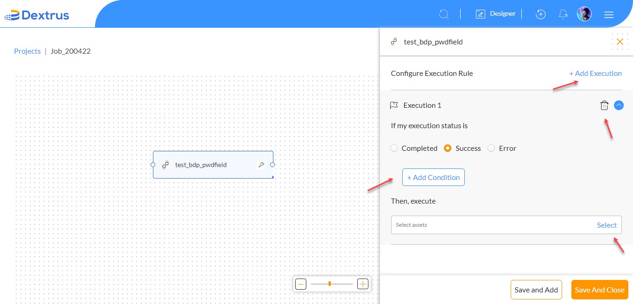This screenshot has width=633, height=304.
Task: Open the search icon in header
Action: (444, 14)
